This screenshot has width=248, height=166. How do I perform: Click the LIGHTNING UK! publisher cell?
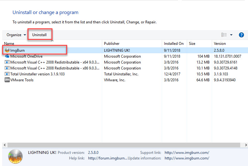click(x=117, y=50)
